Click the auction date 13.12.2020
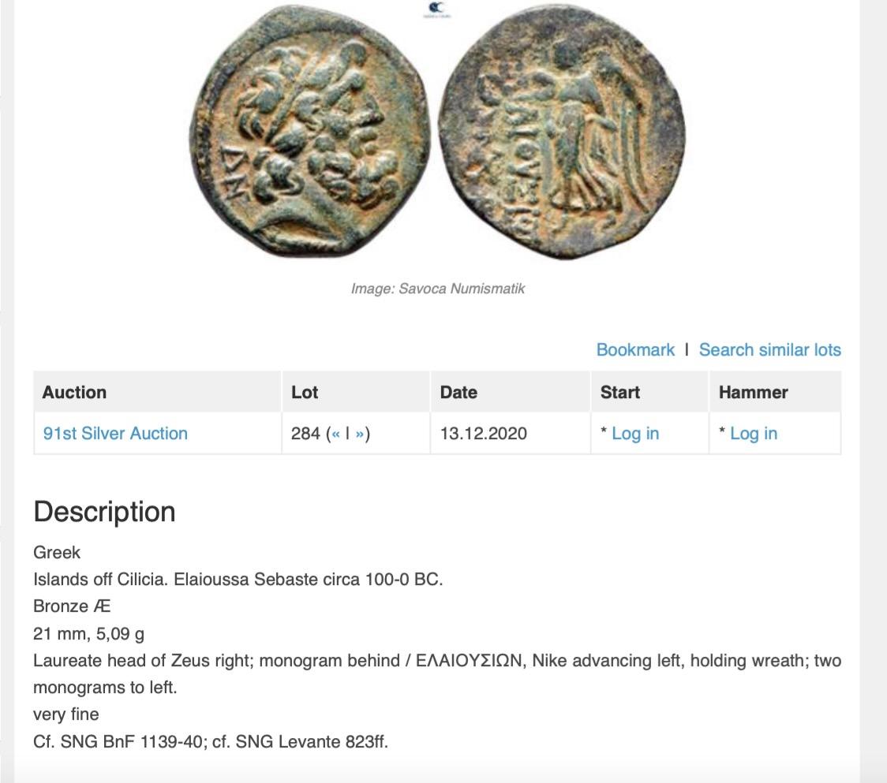 (x=484, y=434)
